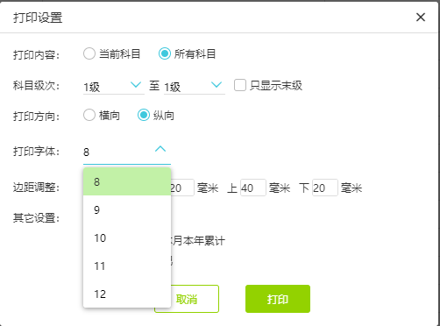
Task: Open the ending 科目级次 dropdown arrow
Action: [x=216, y=85]
